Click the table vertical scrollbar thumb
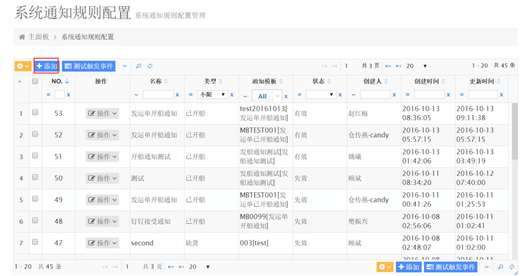527x276 pixels. click(x=514, y=131)
